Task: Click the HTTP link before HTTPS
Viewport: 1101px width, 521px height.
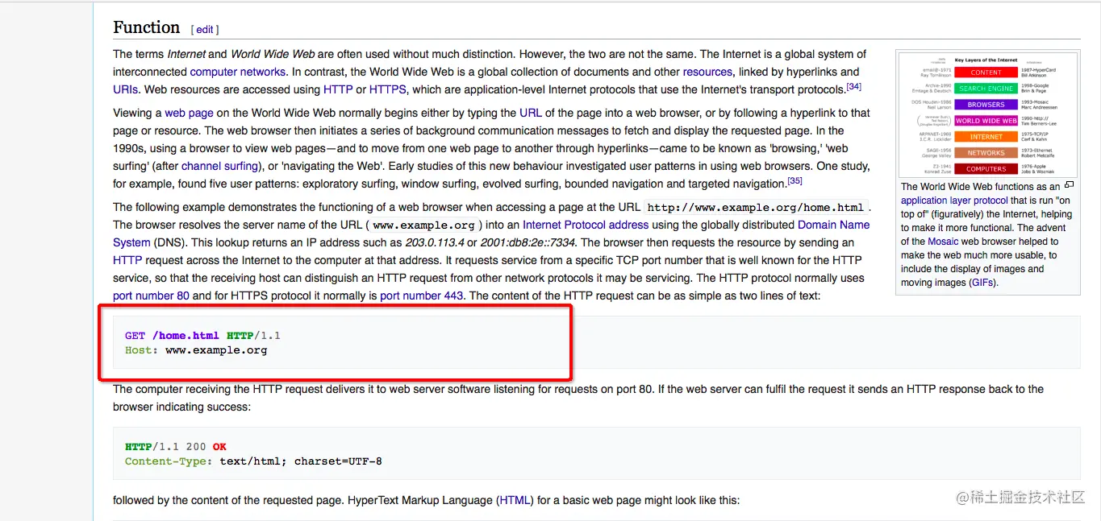Action: (338, 89)
